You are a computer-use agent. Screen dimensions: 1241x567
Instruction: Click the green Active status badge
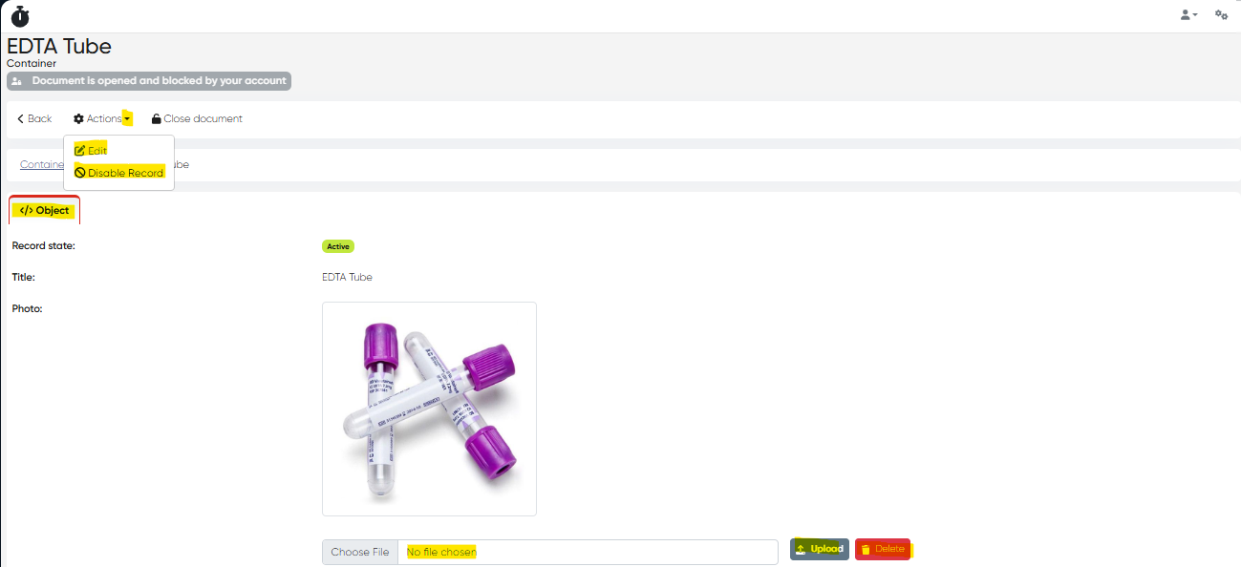click(x=338, y=246)
